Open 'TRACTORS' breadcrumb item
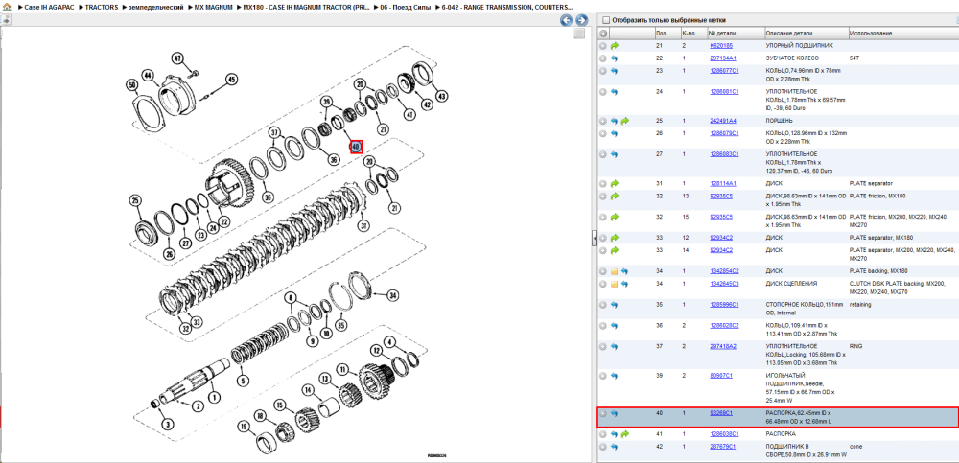The width and height of the screenshot is (959, 463). pyautogui.click(x=102, y=6)
